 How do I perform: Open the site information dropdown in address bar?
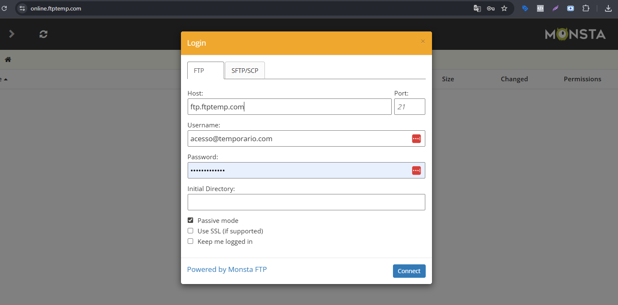(23, 8)
